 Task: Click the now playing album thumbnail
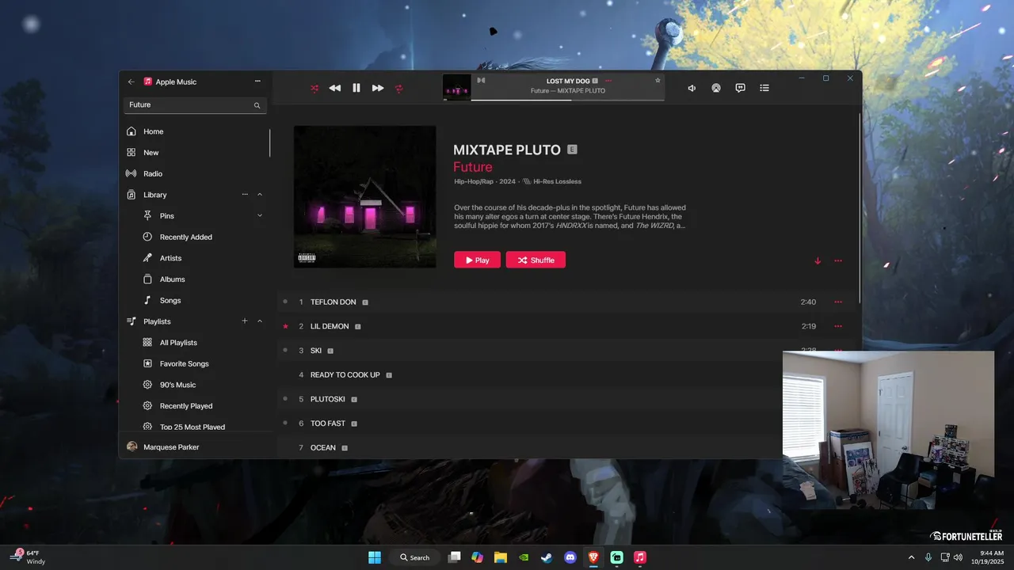click(456, 87)
